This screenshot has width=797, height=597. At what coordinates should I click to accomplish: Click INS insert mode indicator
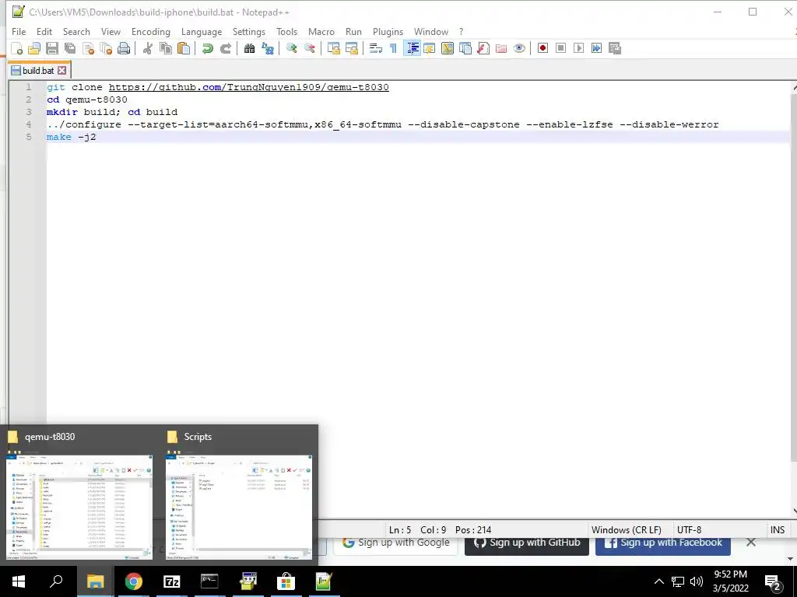[x=778, y=529]
